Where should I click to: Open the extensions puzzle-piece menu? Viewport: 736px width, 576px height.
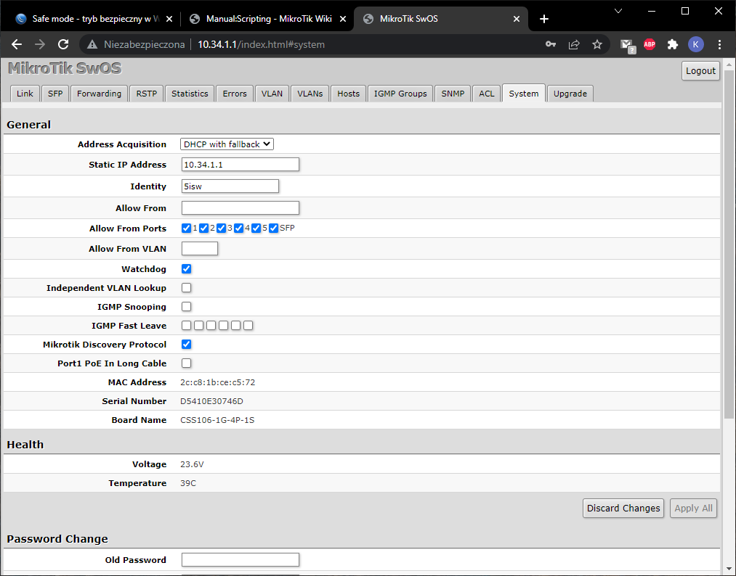click(673, 44)
